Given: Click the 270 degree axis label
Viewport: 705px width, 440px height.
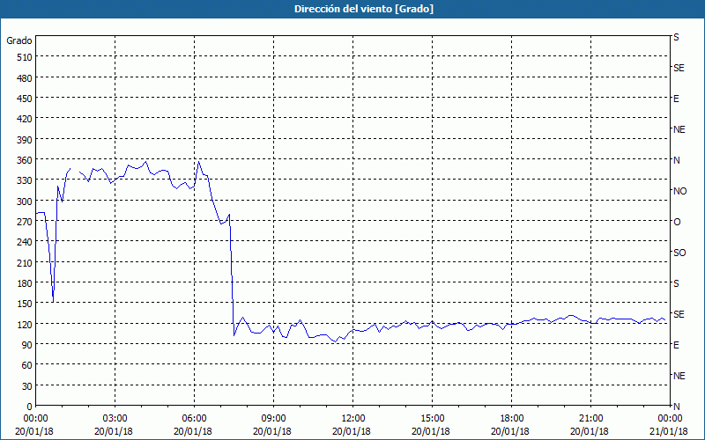Looking at the screenshot, I should pos(25,222).
